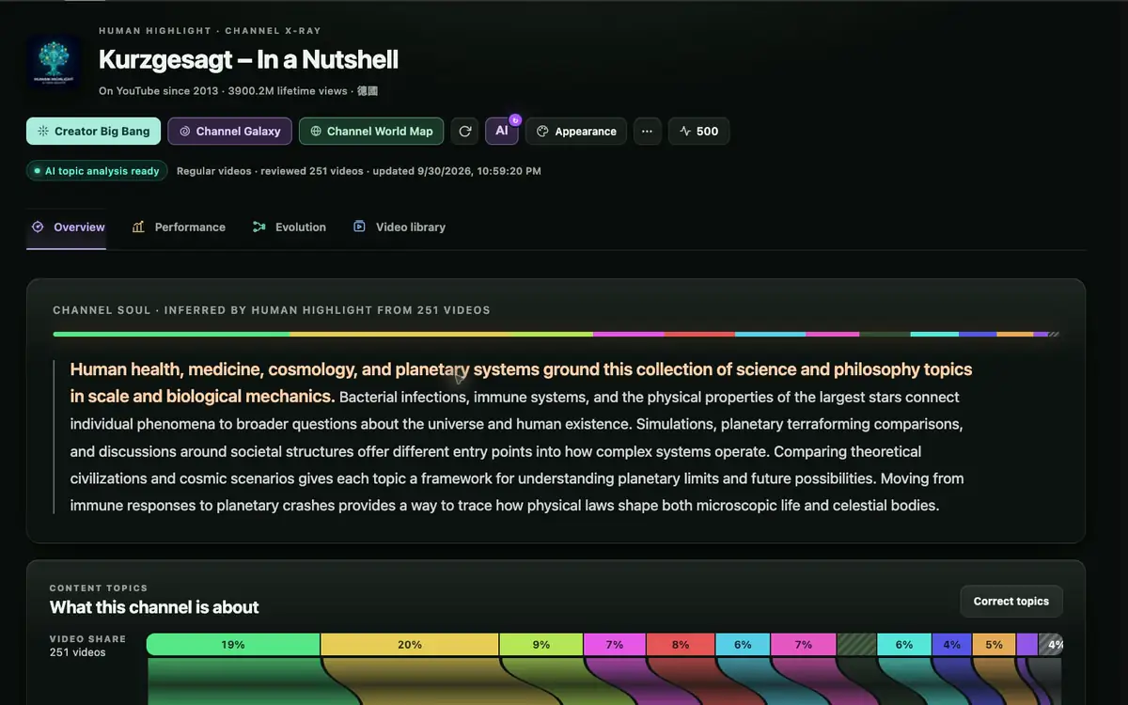The image size is (1128, 705).
Task: Select the yellow 20% topic segment
Action: pyautogui.click(x=410, y=645)
